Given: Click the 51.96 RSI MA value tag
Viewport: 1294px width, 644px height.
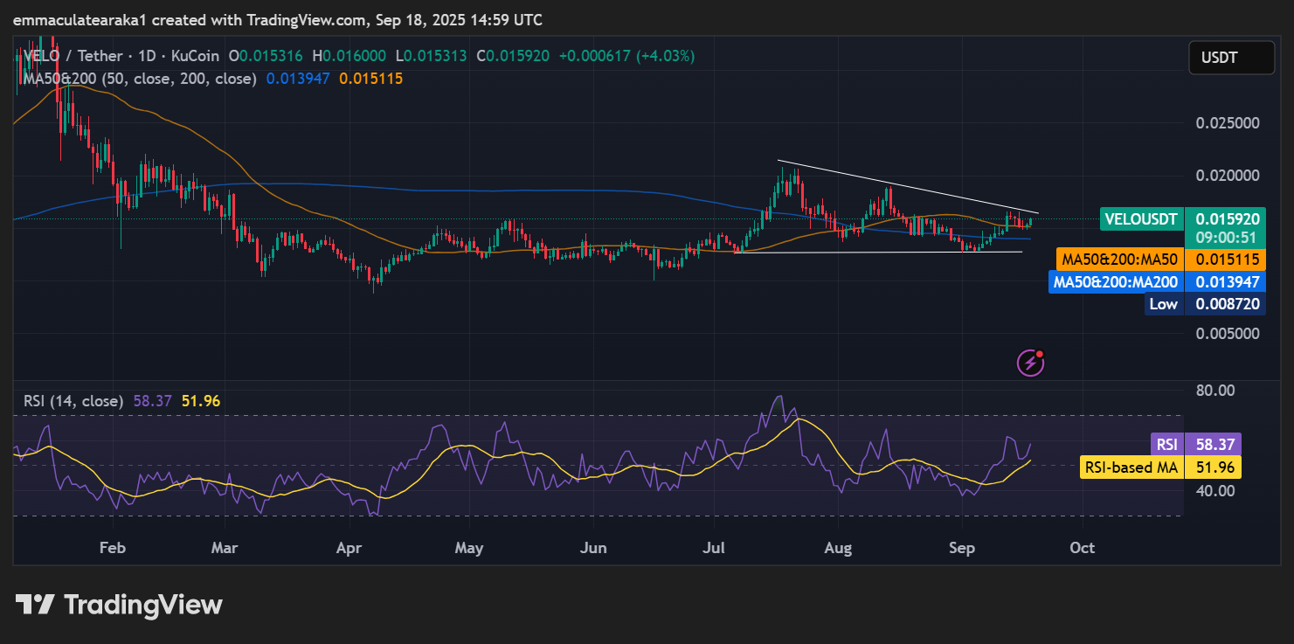Looking at the screenshot, I should point(1214,467).
